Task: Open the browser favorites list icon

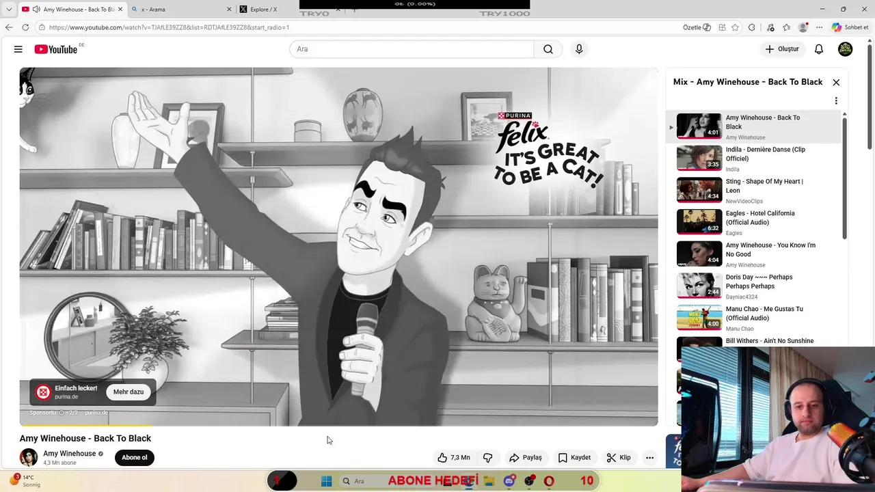Action: click(x=787, y=27)
